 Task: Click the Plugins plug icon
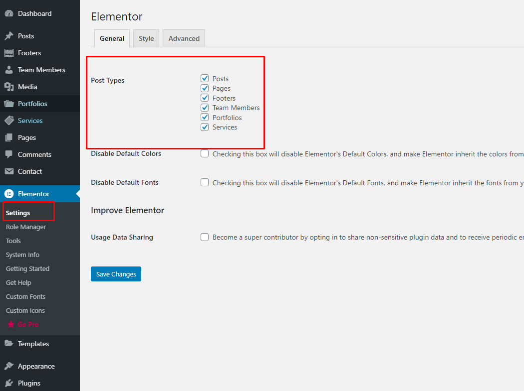coord(9,383)
